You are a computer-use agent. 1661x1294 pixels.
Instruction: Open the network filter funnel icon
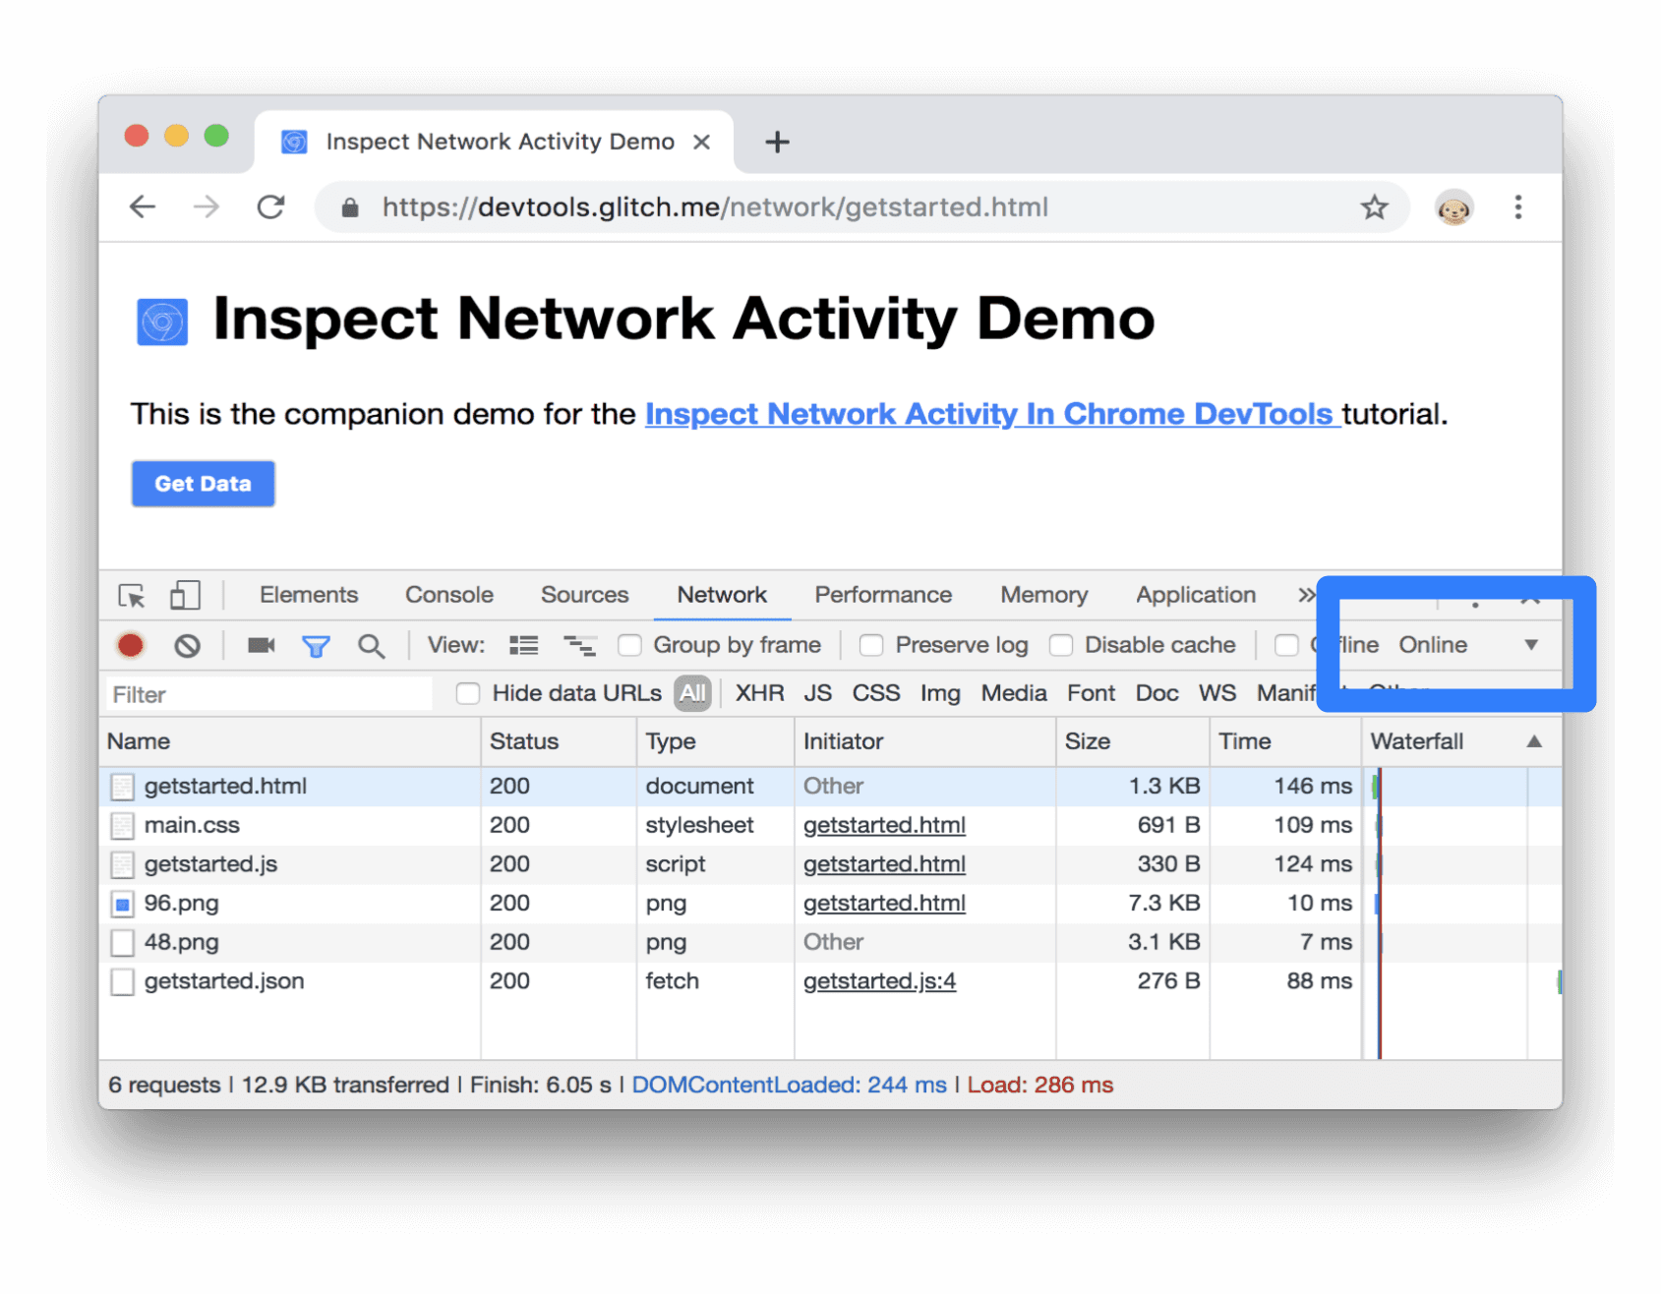(x=316, y=645)
